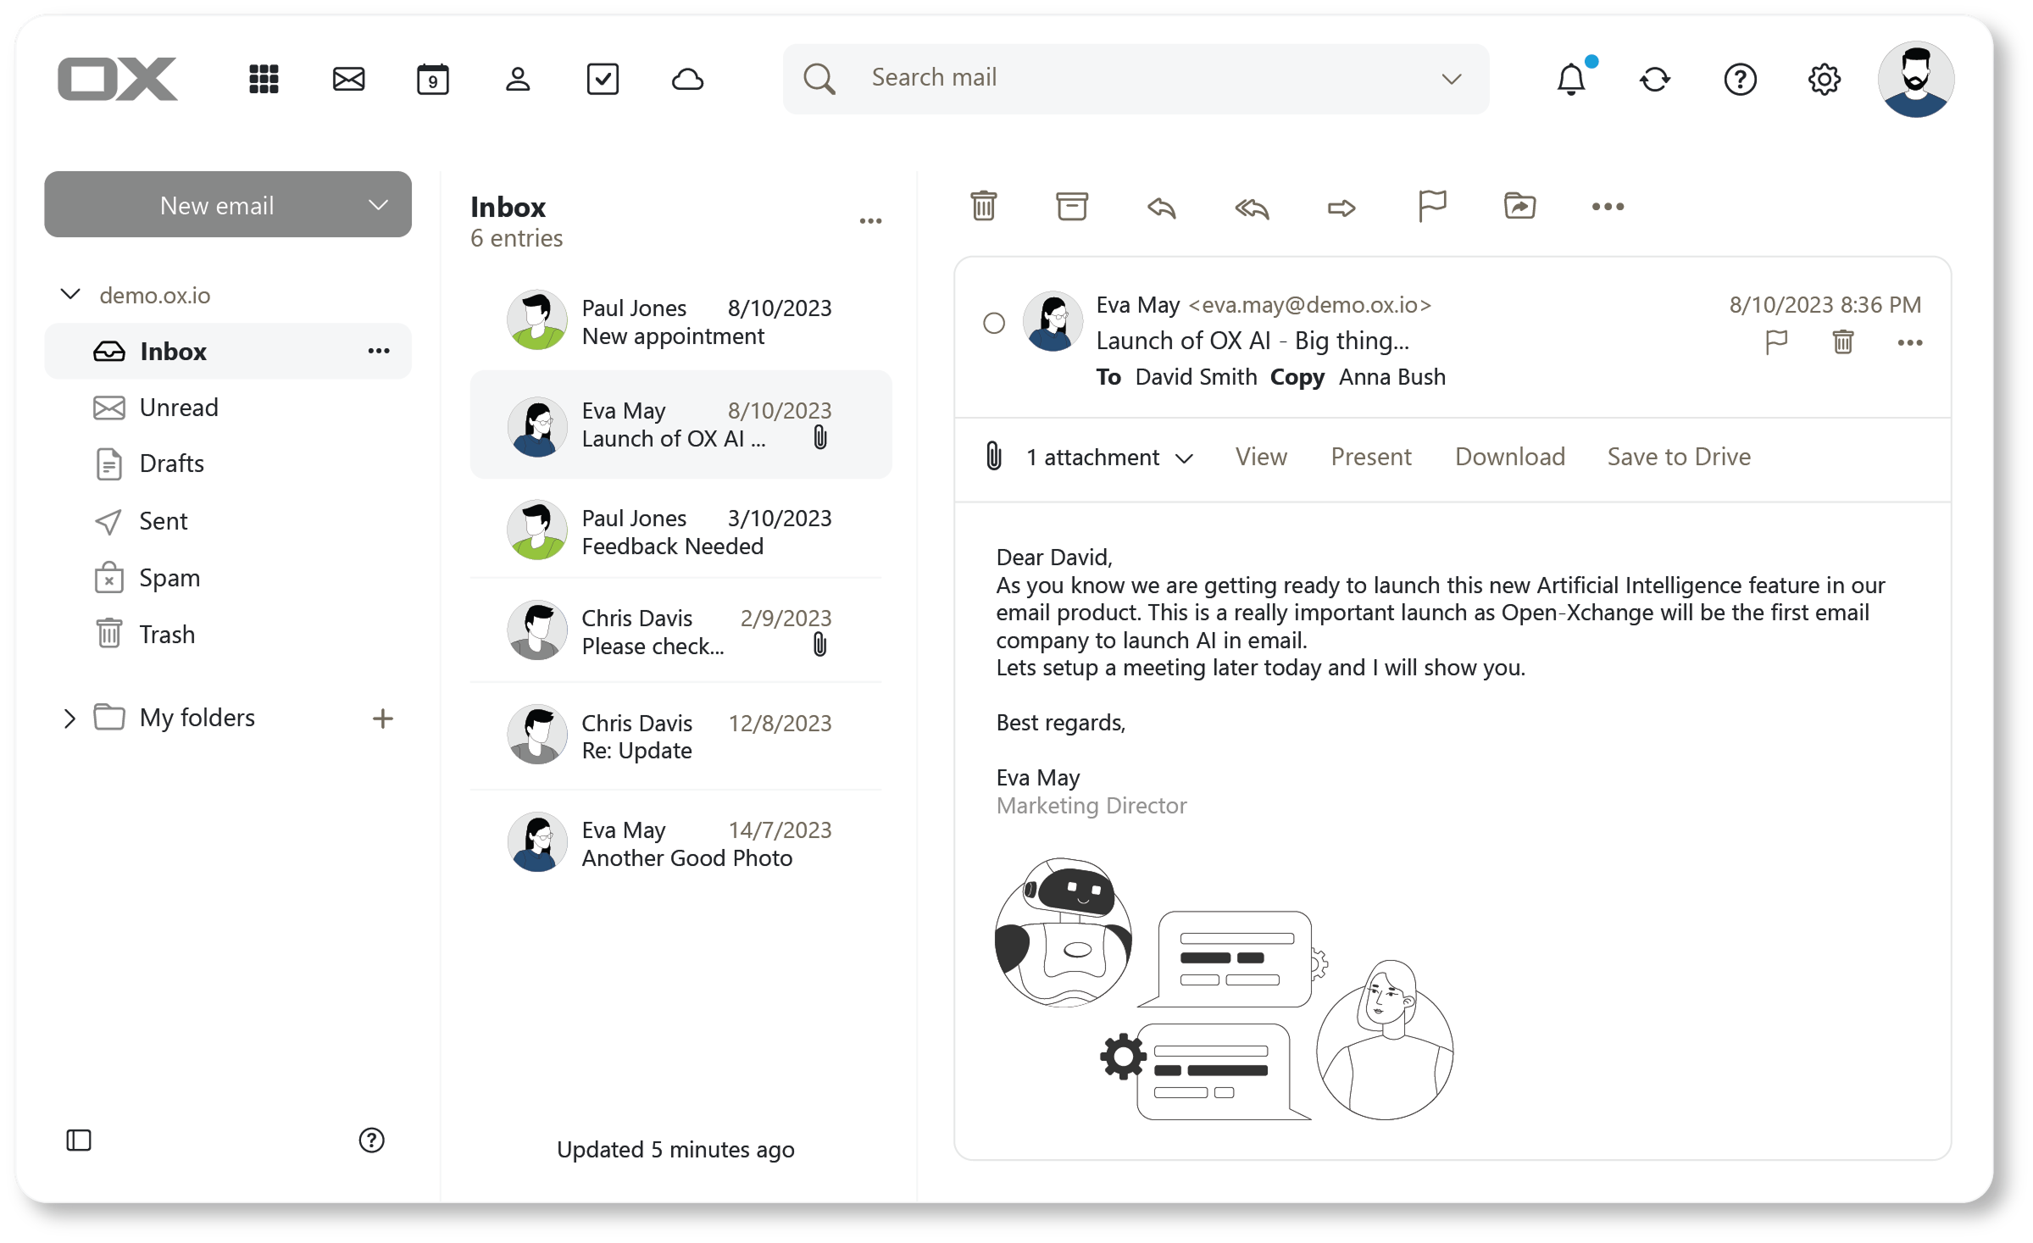Click copy recipient Anna Bush
Screen dimensions: 2033x1243
(1392, 377)
